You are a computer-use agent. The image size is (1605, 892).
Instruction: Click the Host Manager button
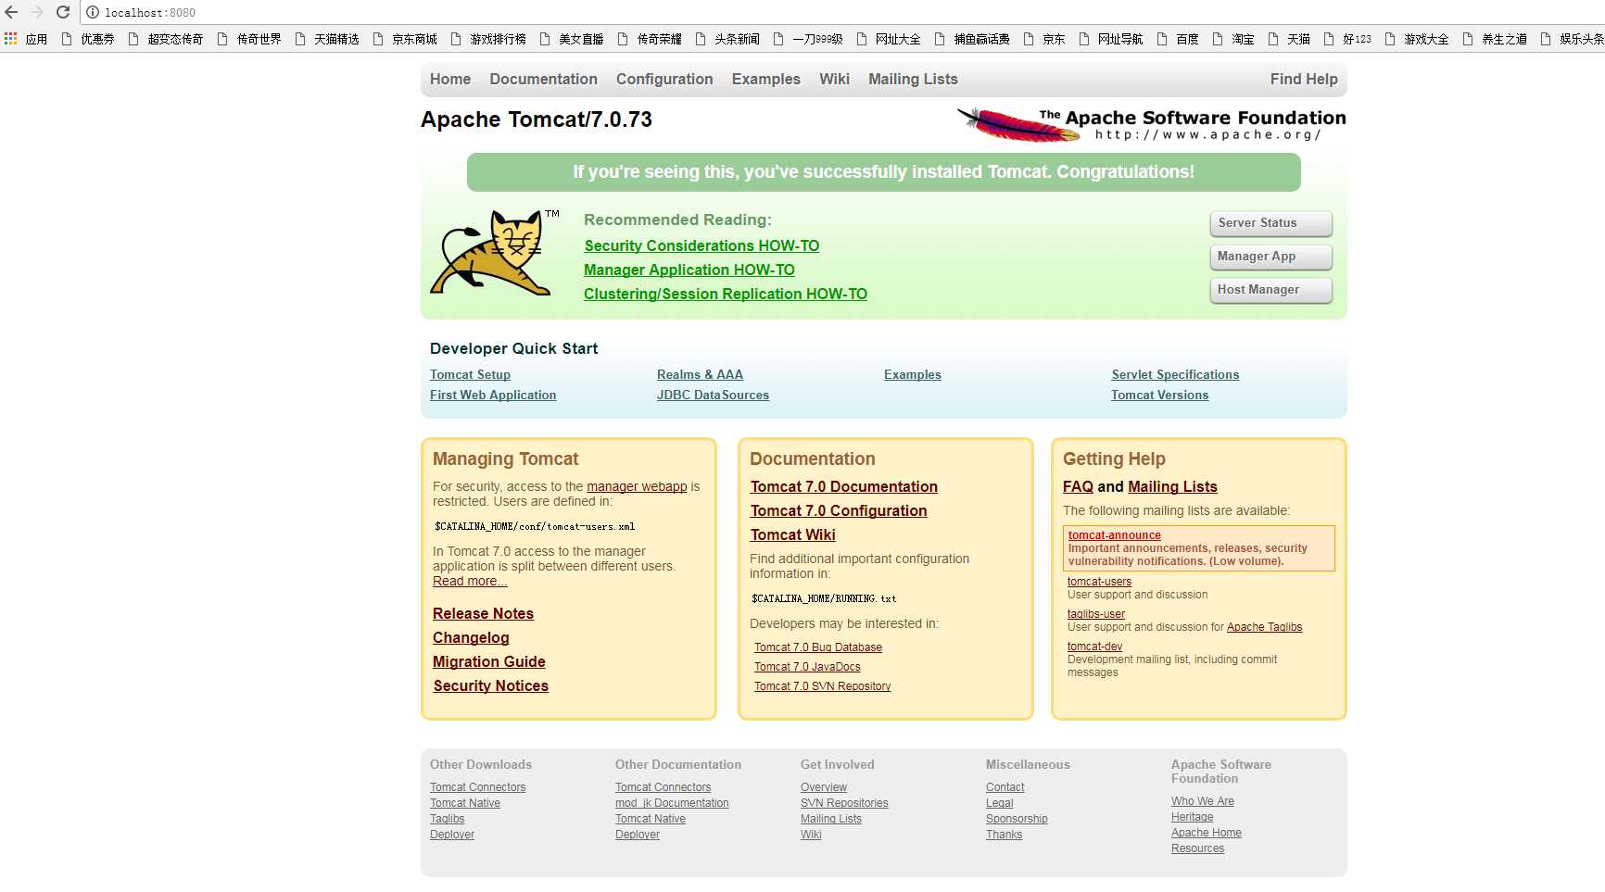tap(1270, 290)
